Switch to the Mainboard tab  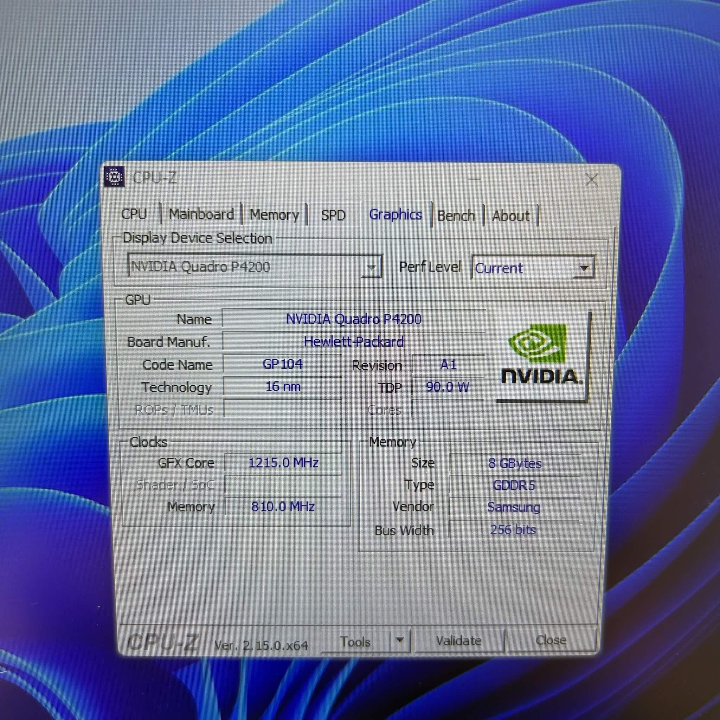click(201, 214)
